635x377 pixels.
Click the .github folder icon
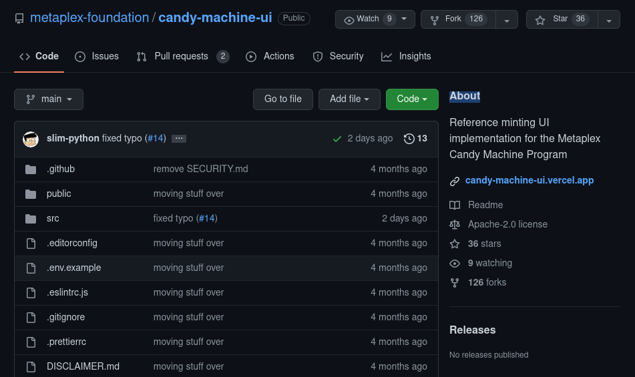[31, 169]
